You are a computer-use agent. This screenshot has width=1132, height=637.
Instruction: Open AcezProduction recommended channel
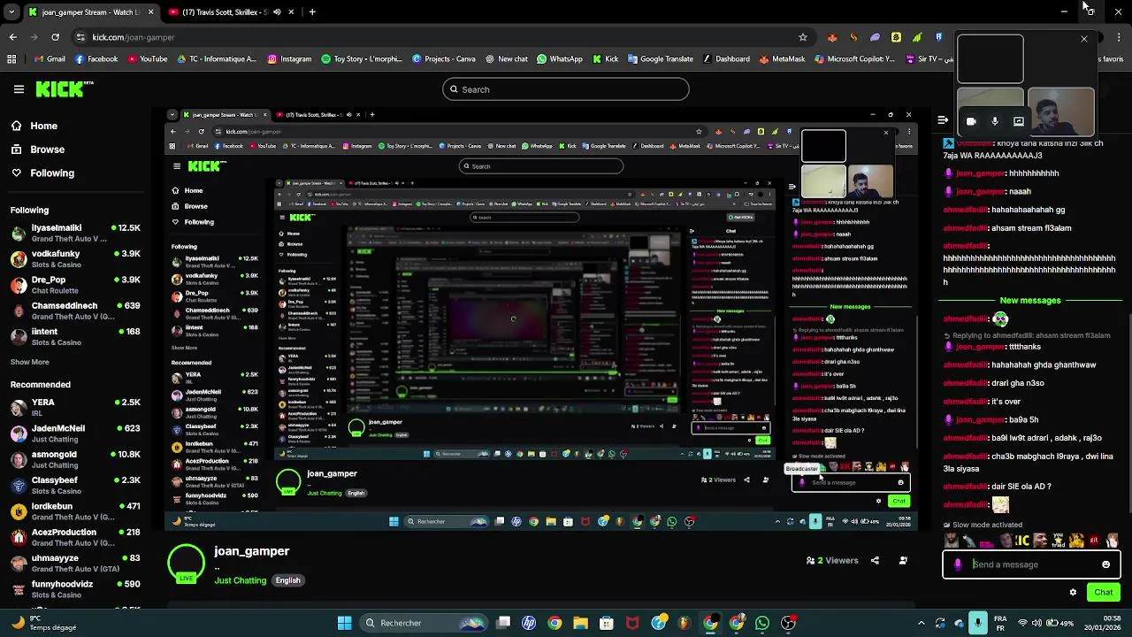click(x=75, y=537)
